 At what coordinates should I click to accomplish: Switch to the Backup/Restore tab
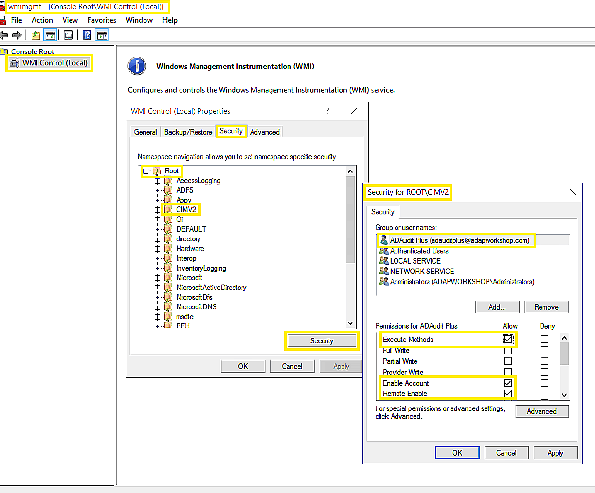click(188, 132)
